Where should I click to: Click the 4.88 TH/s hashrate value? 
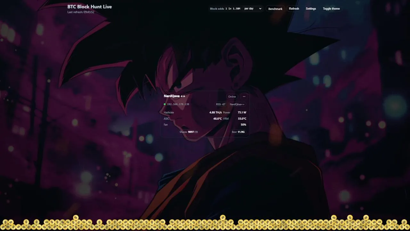216,113
